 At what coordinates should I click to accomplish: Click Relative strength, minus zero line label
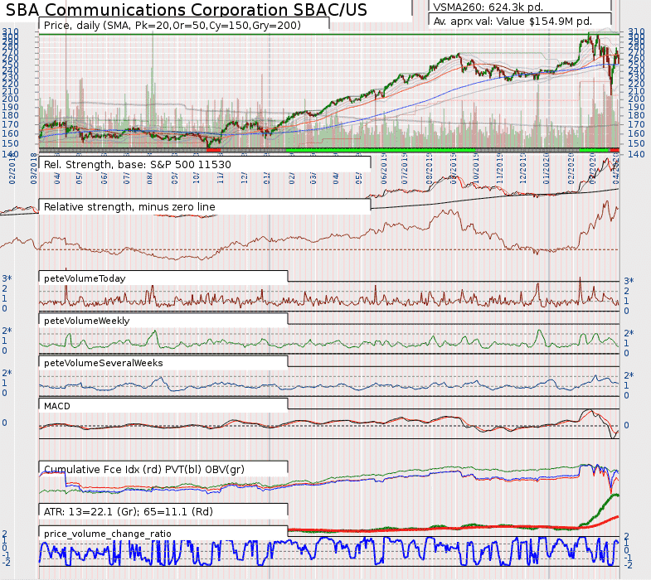tap(129, 206)
